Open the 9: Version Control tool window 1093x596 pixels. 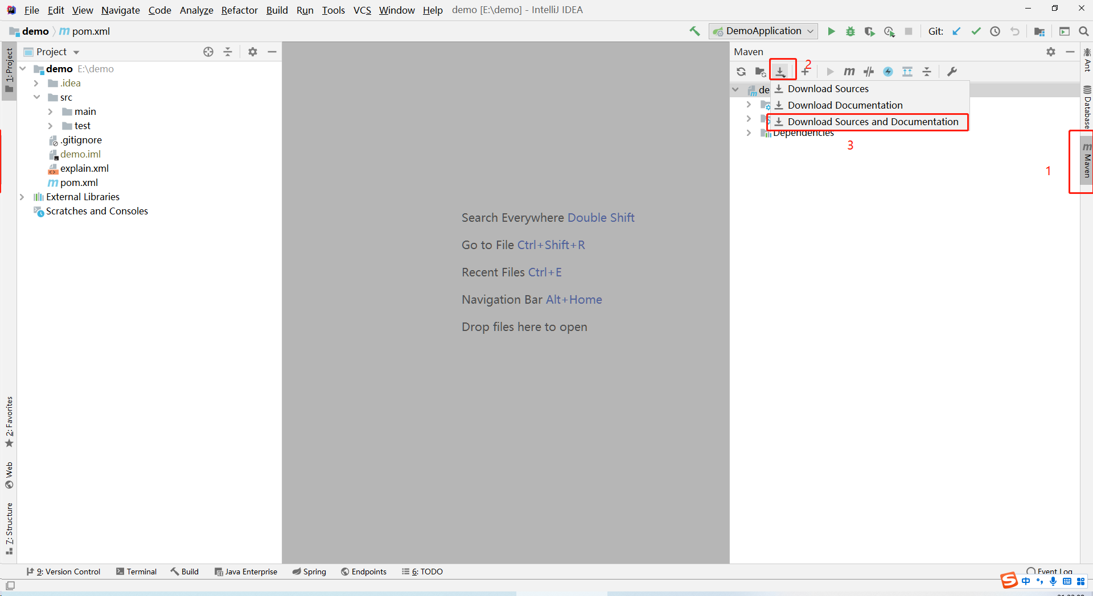63,572
